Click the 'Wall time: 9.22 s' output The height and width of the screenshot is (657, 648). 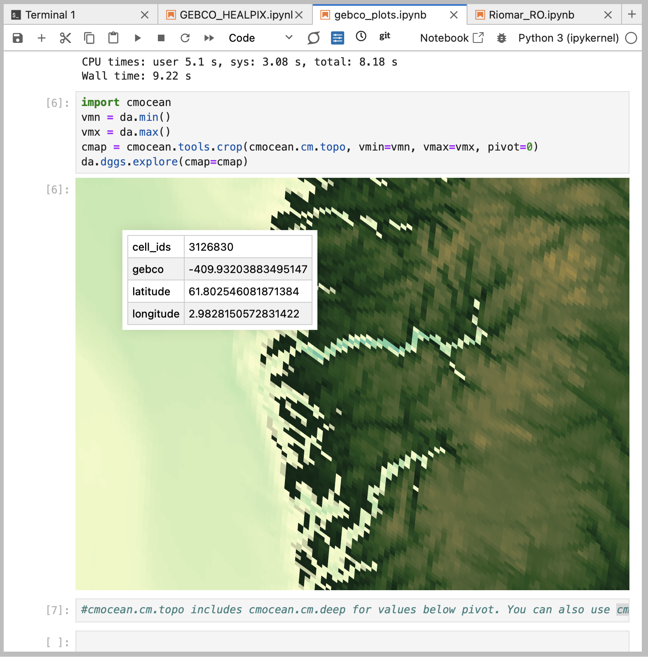pyautogui.click(x=136, y=76)
